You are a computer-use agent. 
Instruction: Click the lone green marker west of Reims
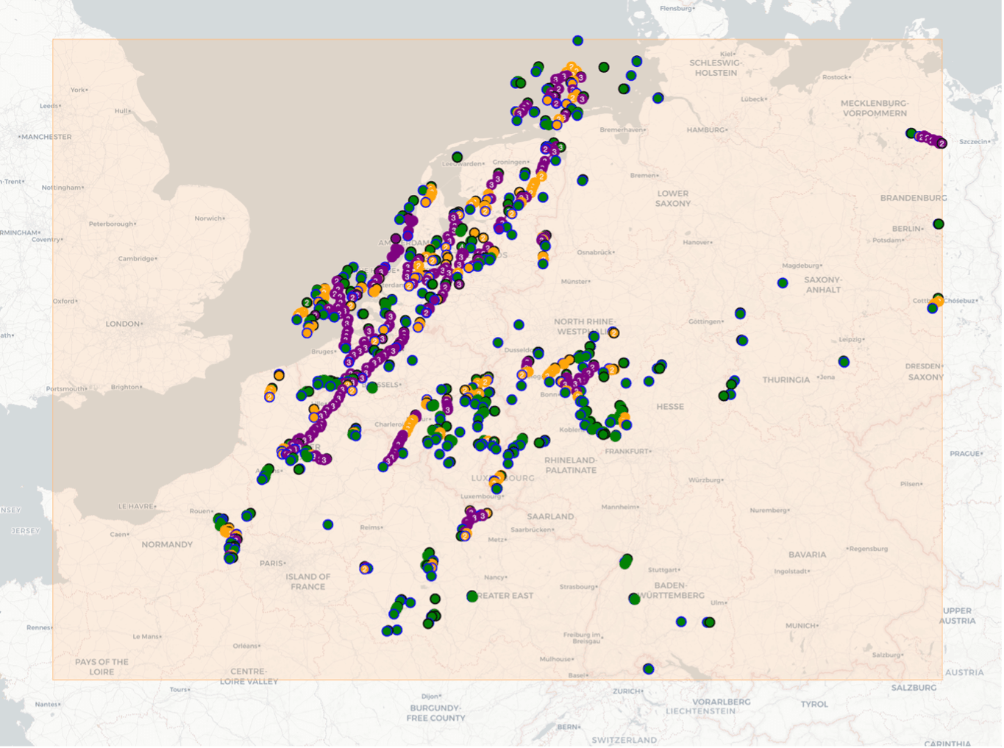(328, 525)
